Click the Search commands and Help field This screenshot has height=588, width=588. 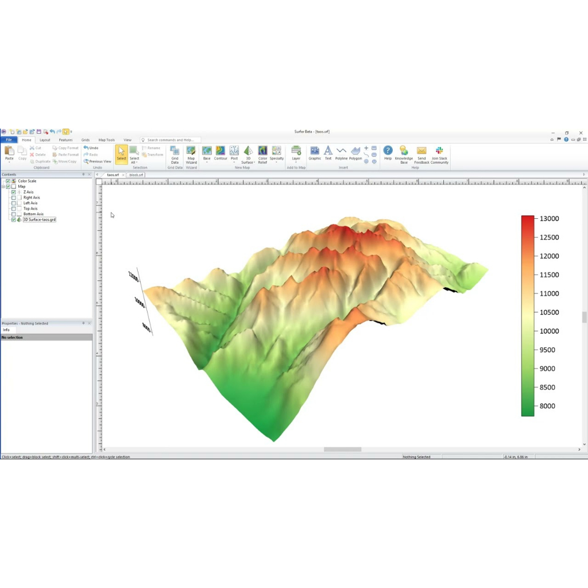(x=171, y=140)
